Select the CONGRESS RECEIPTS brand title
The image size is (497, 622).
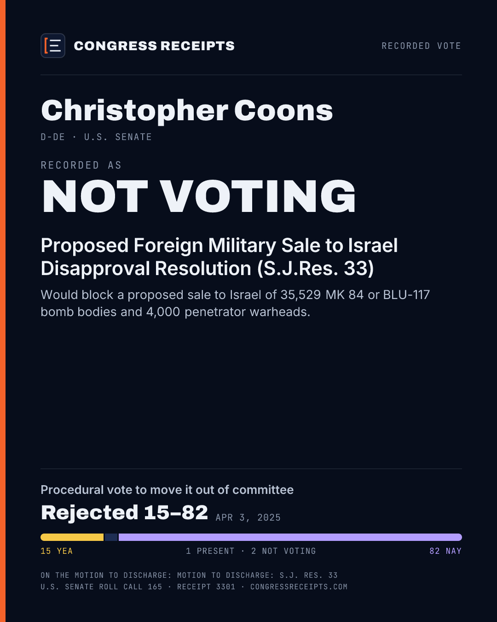click(154, 46)
